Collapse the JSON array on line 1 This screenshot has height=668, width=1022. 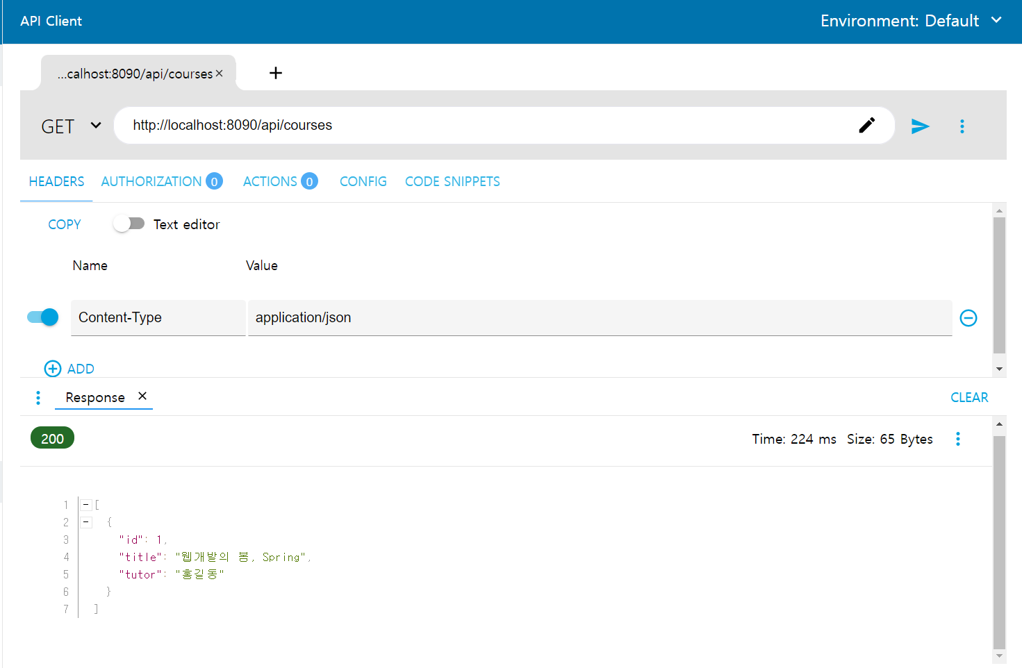(x=86, y=505)
